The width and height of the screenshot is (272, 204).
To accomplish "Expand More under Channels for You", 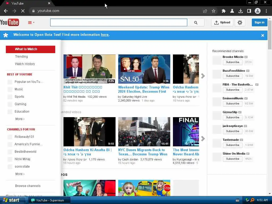I will click(x=20, y=174).
